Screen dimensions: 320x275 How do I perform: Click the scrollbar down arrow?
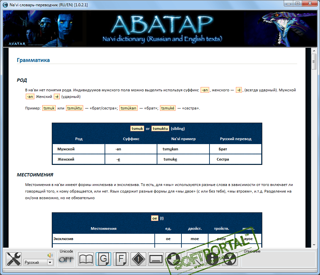pos(314,245)
